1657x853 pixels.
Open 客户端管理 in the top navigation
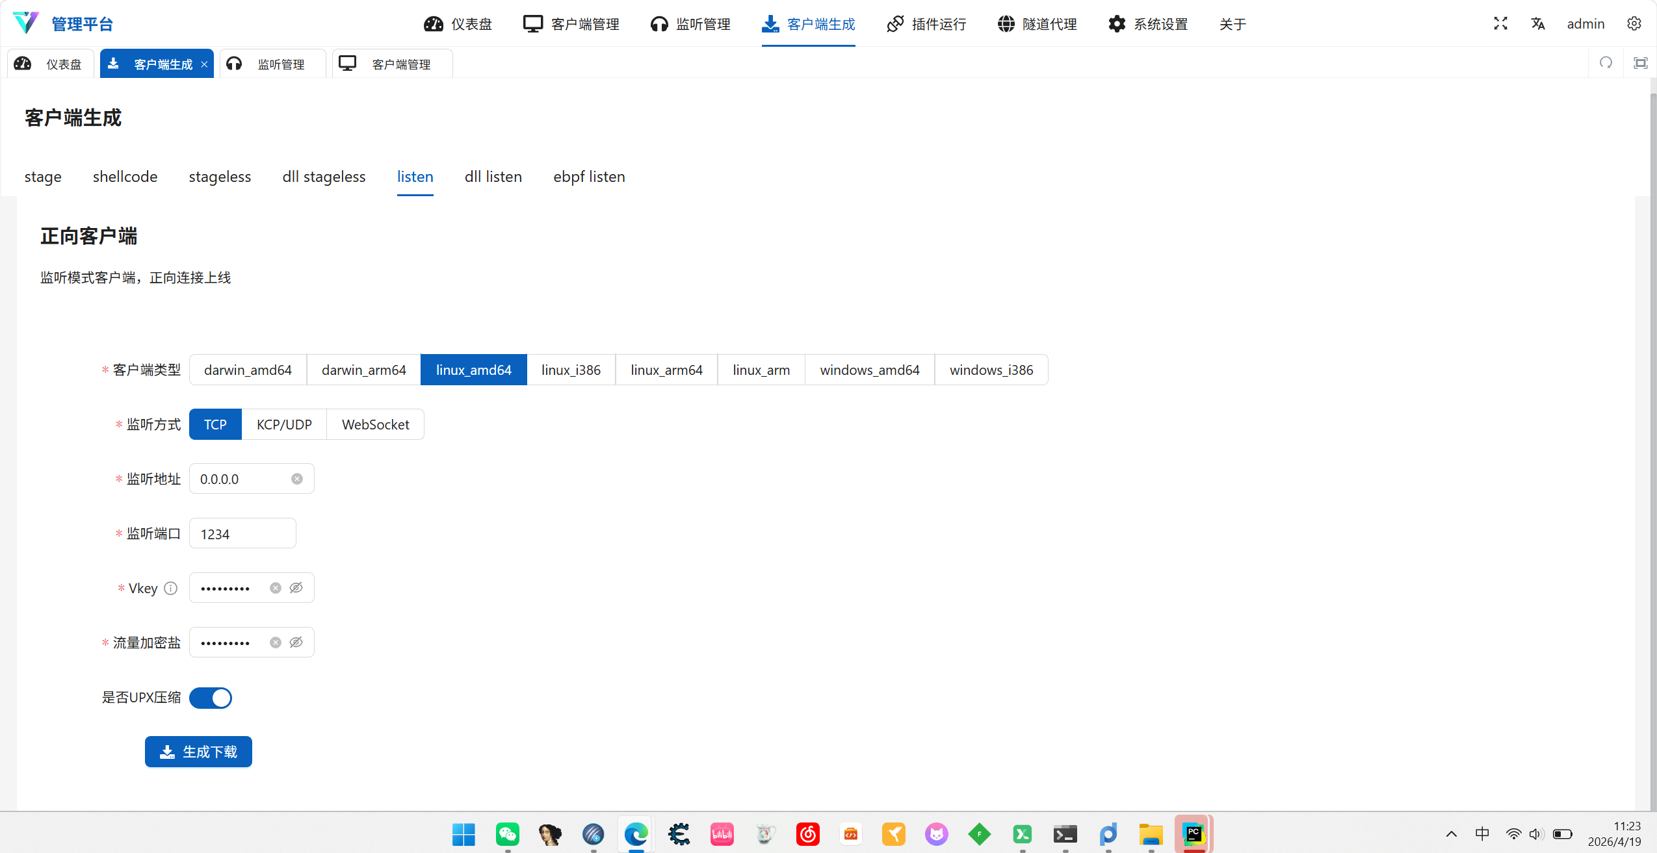coord(571,24)
